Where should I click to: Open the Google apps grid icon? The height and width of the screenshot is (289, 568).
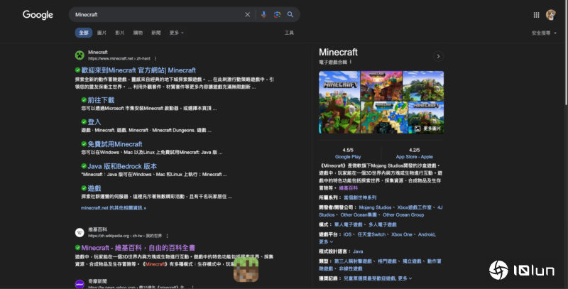[x=537, y=15]
